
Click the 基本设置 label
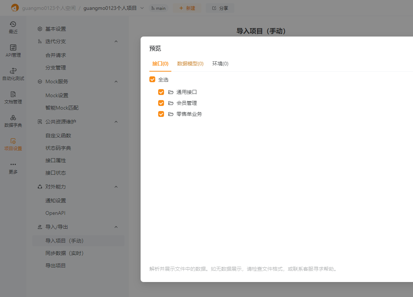pyautogui.click(x=56, y=29)
